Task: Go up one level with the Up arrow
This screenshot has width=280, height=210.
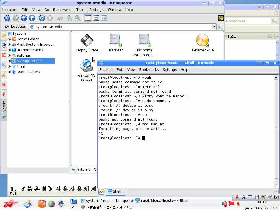Action: point(24,18)
